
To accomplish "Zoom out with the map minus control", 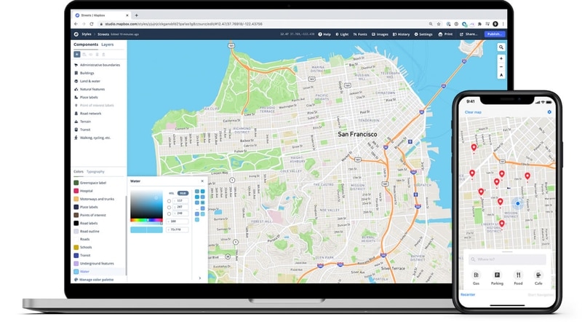I will [501, 67].
